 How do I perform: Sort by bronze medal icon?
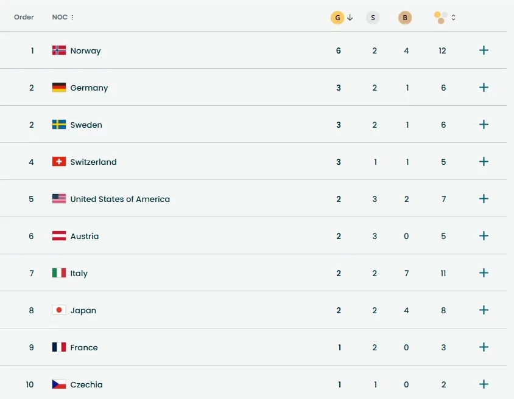(405, 18)
